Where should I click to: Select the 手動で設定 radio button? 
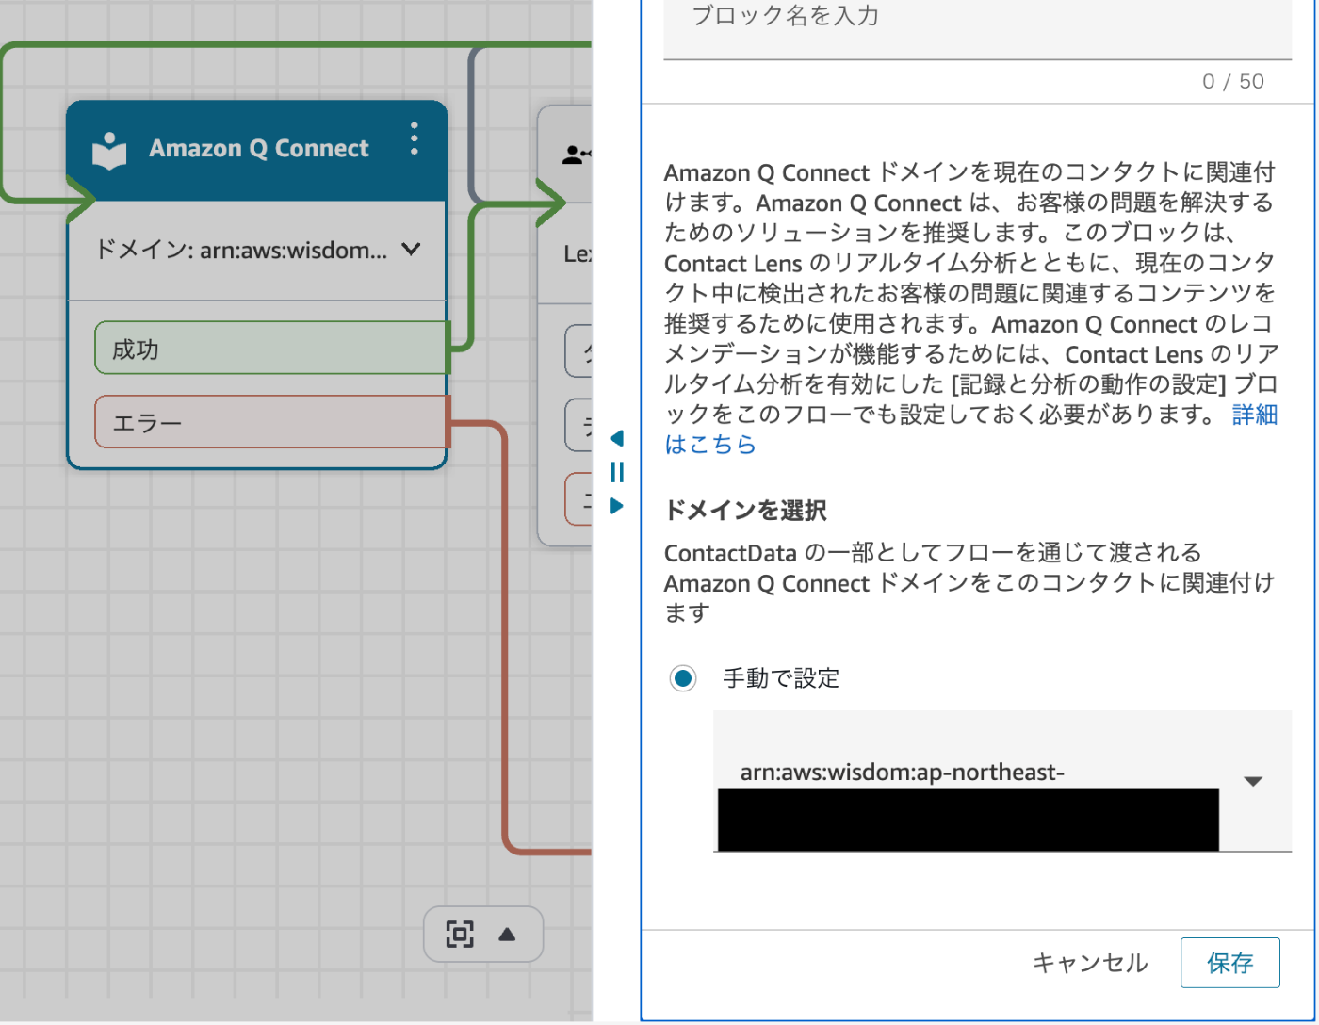click(x=683, y=677)
